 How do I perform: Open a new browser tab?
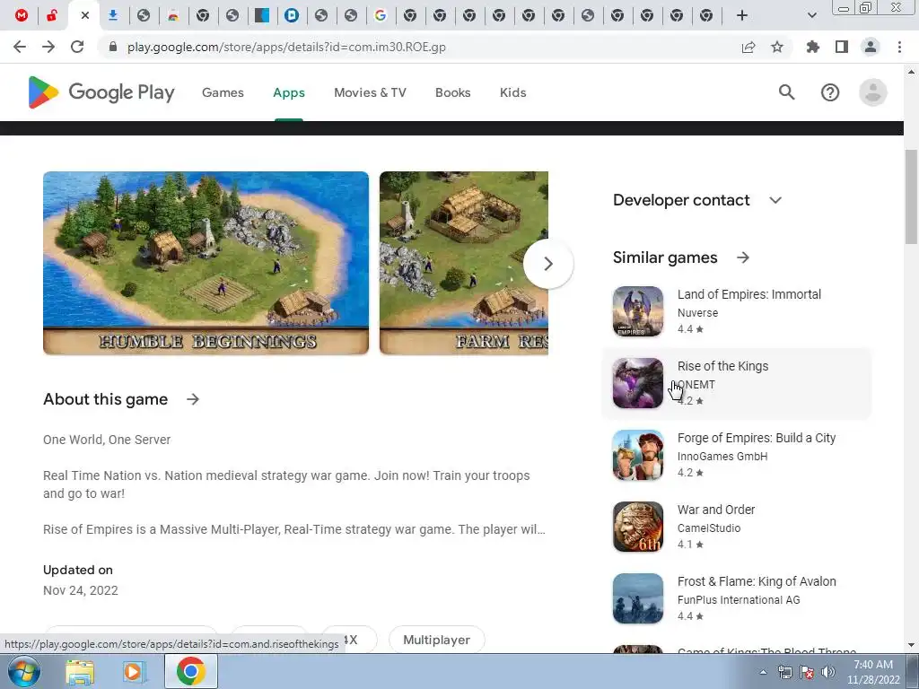[x=742, y=15]
